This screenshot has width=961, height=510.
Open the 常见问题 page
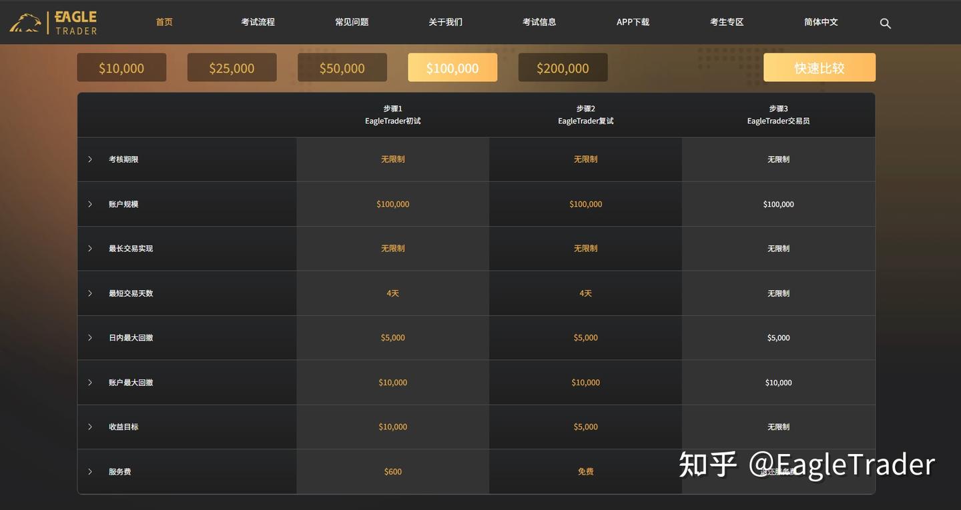(x=352, y=22)
